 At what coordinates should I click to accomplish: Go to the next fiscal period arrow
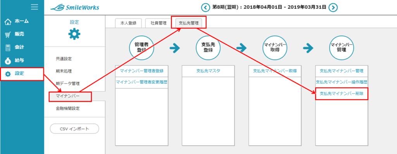(333, 7)
